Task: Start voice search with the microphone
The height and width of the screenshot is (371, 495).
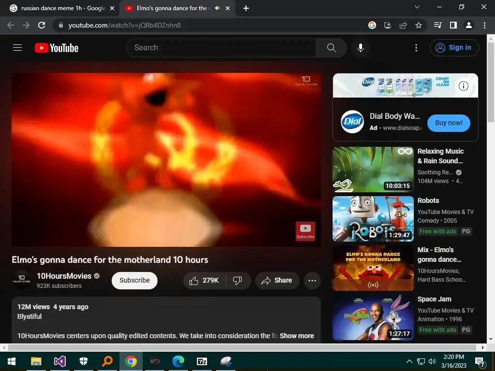Action: point(361,48)
